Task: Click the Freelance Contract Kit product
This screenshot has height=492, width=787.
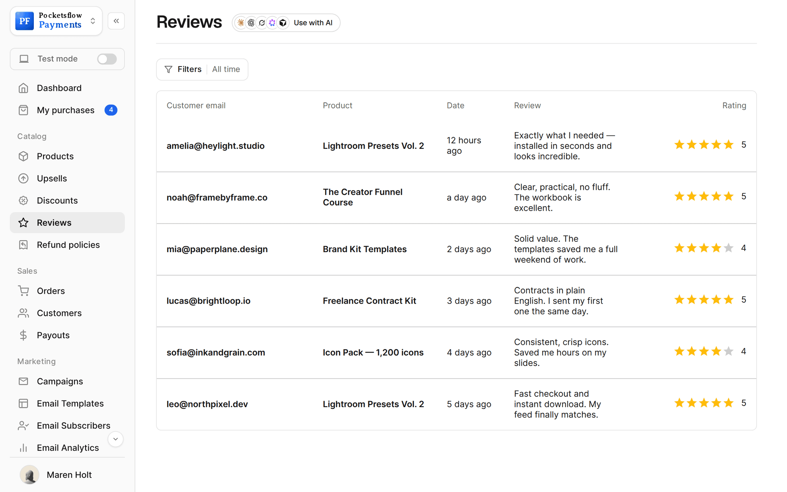Action: 369,301
